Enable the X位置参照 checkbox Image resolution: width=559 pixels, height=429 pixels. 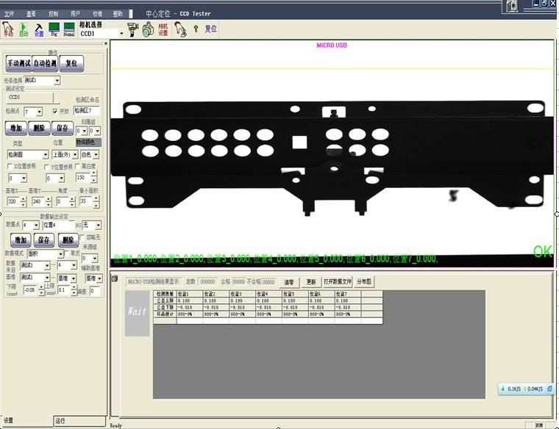coord(10,166)
